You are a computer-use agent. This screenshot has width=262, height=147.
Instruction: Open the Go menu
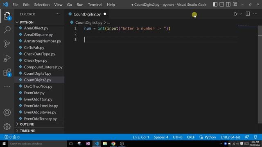click(70, 4)
